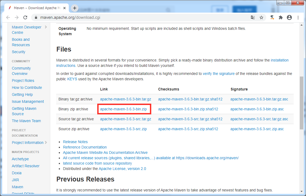Open a new tab with plus button
This screenshot has height=196, width=306.
pyautogui.click(x=74, y=8)
